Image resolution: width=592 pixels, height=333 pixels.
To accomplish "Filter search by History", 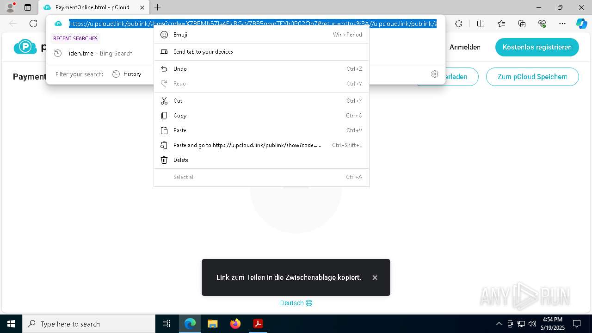I will (x=127, y=74).
